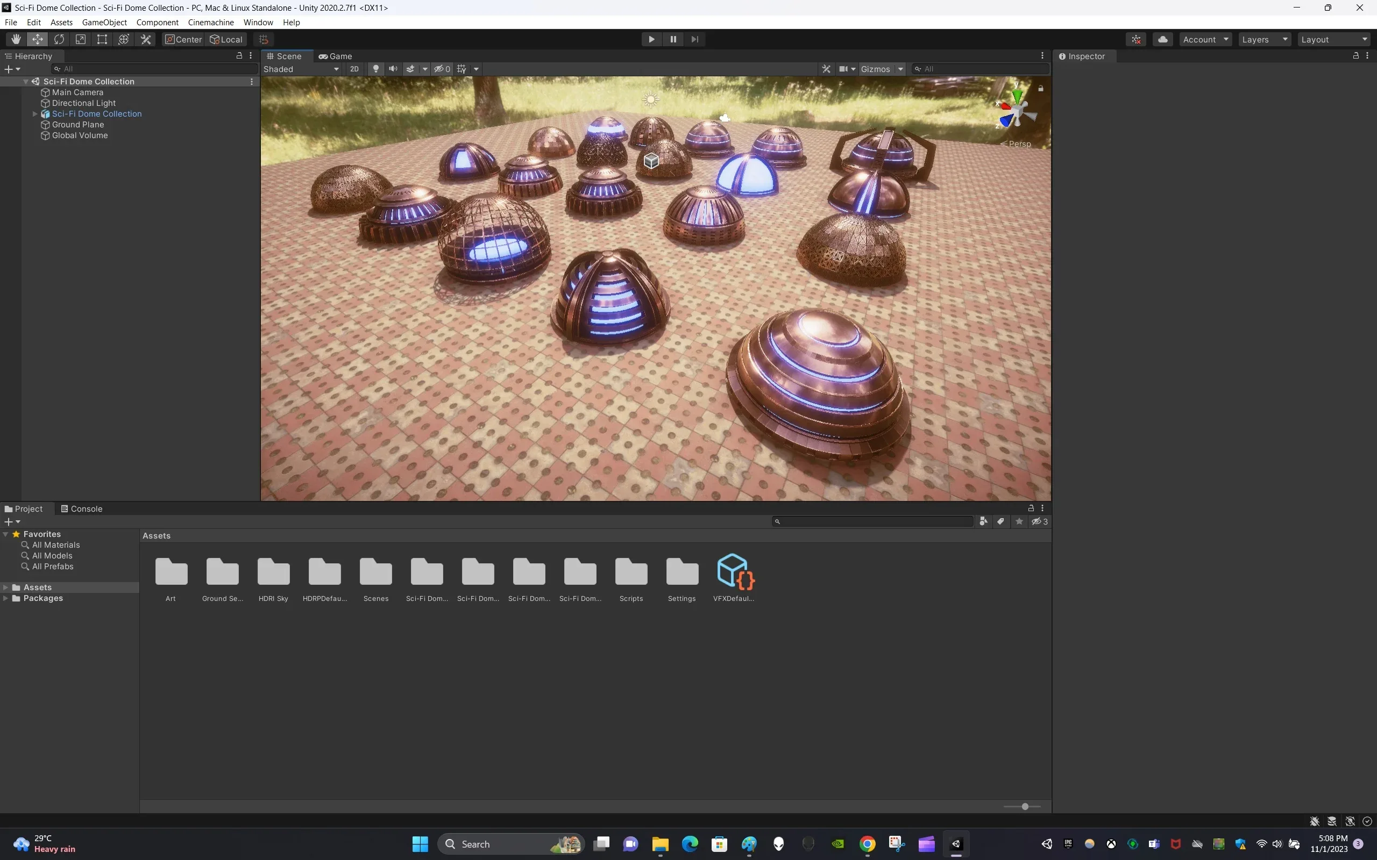
Task: Open the Layout dropdown
Action: (x=1335, y=39)
